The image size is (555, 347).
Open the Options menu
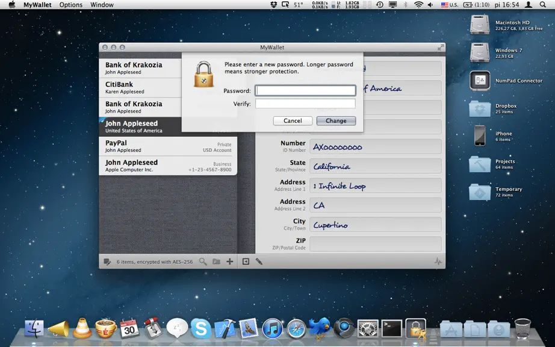tap(71, 5)
